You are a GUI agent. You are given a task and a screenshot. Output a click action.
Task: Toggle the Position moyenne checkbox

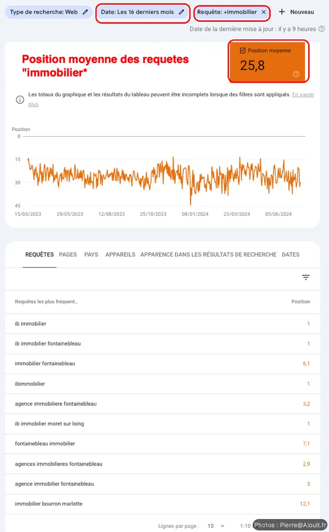tap(242, 50)
